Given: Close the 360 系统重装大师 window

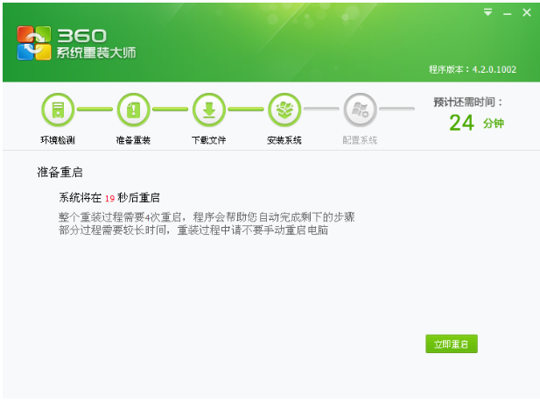Looking at the screenshot, I should [x=527, y=12].
